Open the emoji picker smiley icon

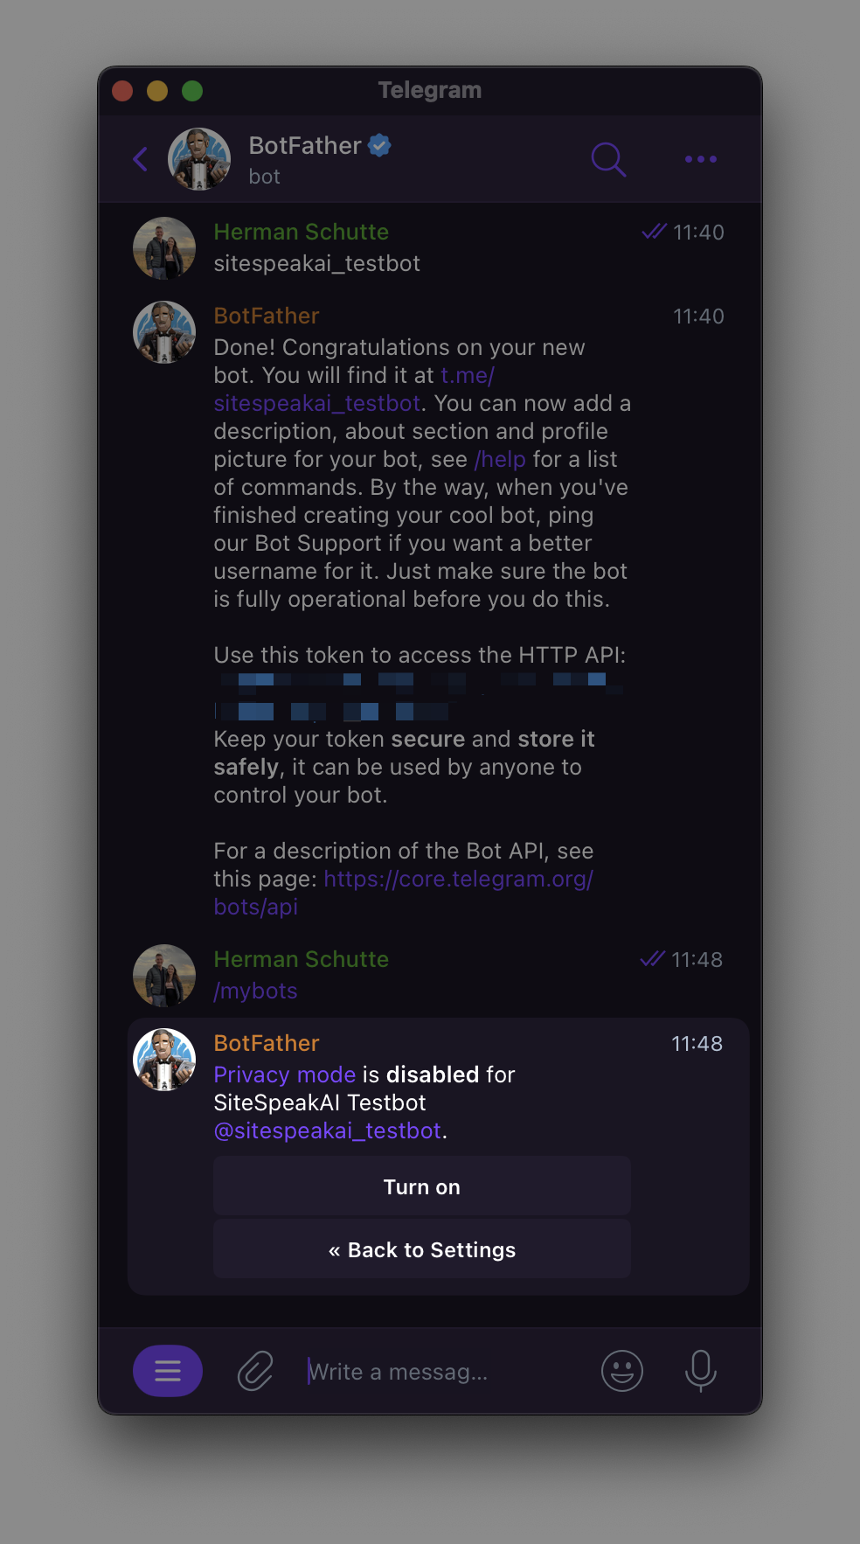tap(622, 1370)
